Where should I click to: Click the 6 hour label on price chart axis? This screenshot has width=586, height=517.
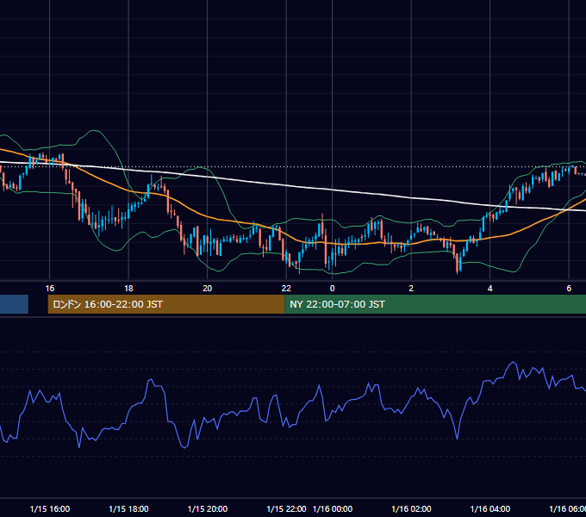pyautogui.click(x=569, y=289)
